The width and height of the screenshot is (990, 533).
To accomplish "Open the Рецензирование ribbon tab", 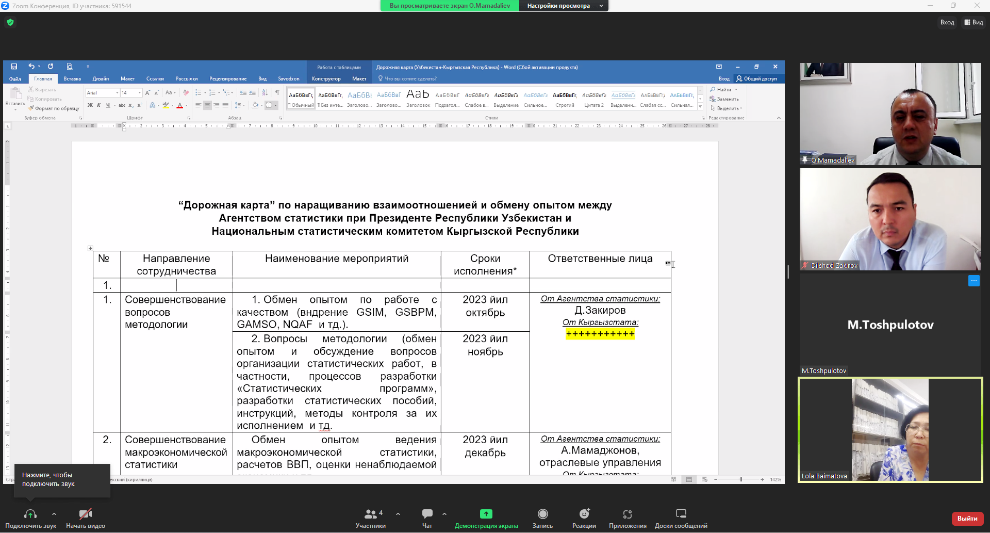I will pyautogui.click(x=227, y=79).
